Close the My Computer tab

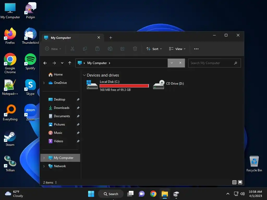[99, 37]
